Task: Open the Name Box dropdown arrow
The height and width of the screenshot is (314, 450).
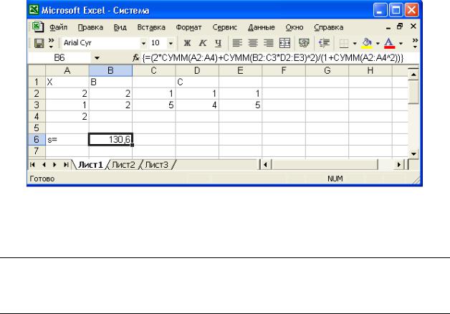Action: (97, 58)
